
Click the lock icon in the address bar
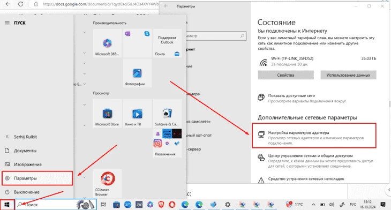36,4
